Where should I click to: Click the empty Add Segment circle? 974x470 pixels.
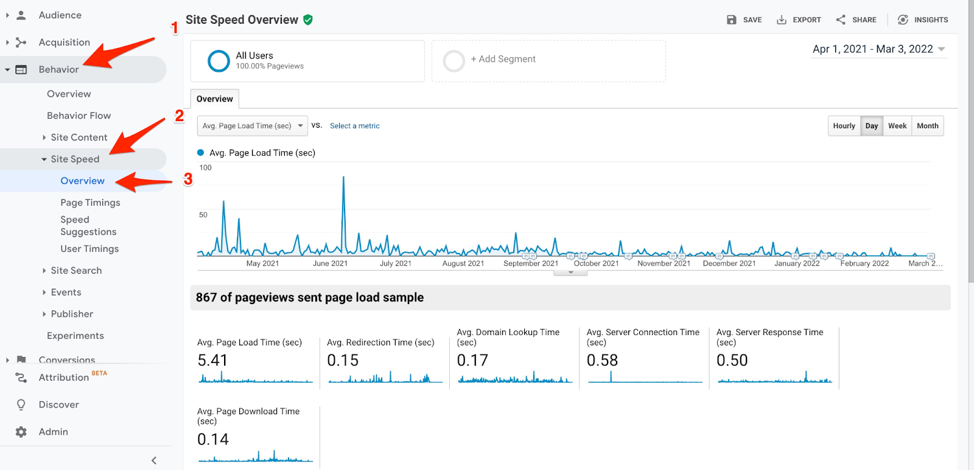point(454,61)
